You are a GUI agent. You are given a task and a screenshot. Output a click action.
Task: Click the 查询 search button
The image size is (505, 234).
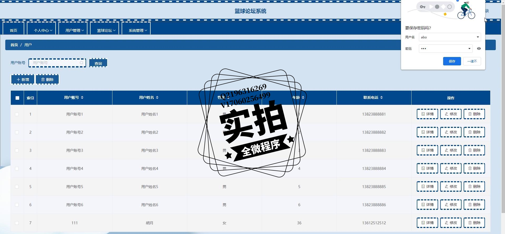[98, 63]
